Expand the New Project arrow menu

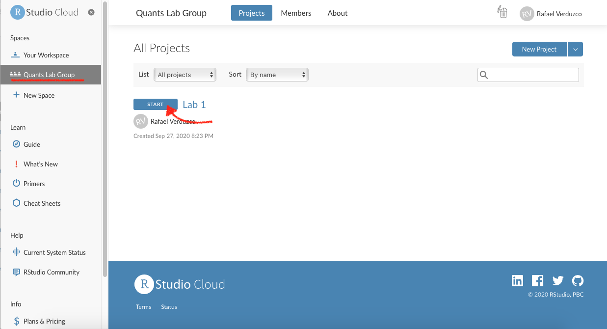tap(576, 49)
